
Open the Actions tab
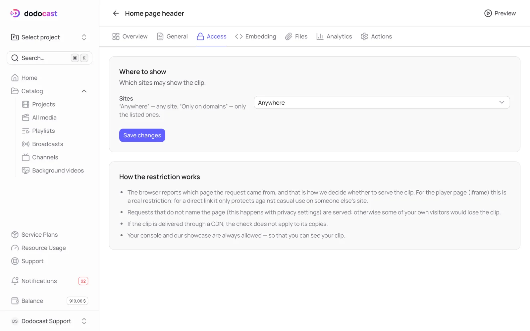[376, 36]
